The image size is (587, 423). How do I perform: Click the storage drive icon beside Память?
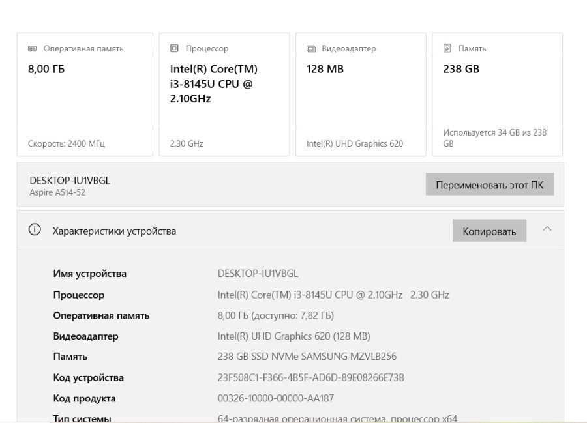[x=447, y=49]
